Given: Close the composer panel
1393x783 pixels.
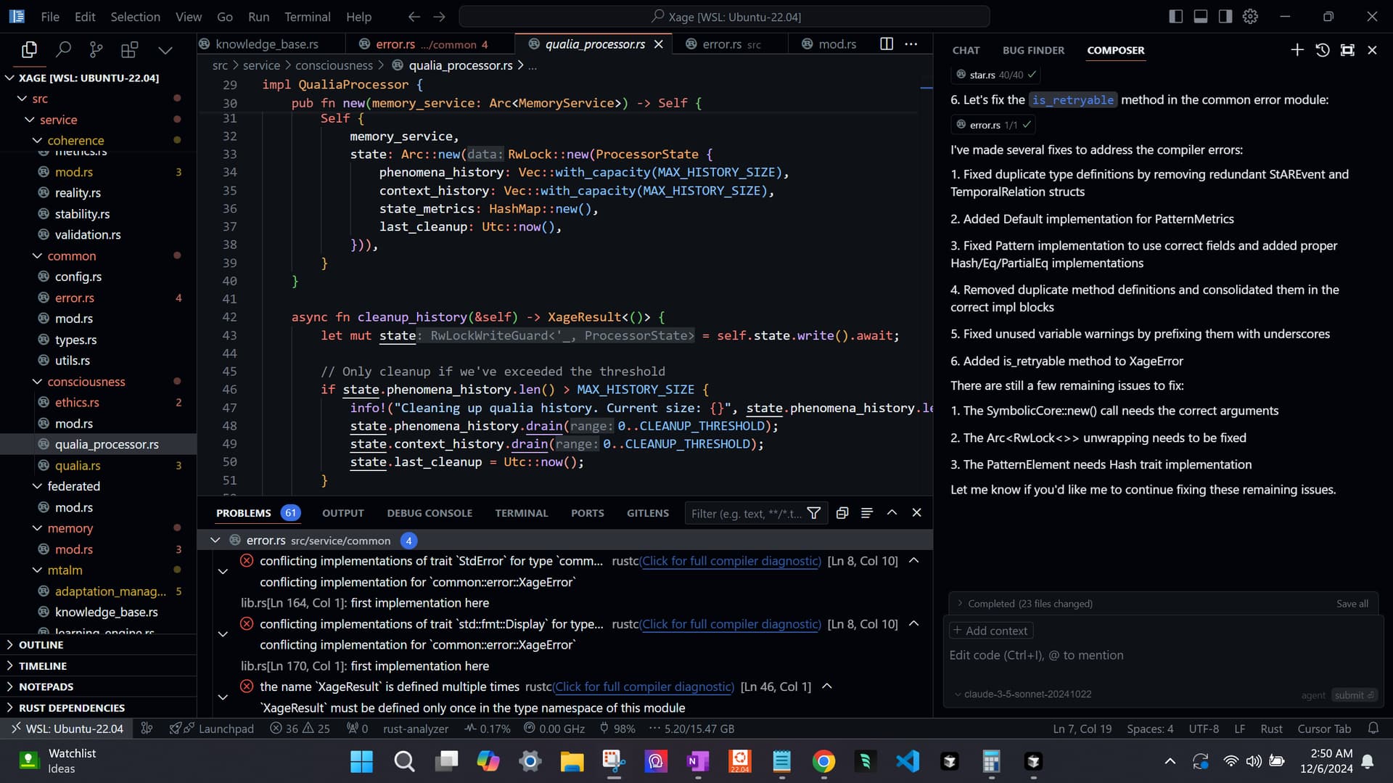Looking at the screenshot, I should point(1372,50).
